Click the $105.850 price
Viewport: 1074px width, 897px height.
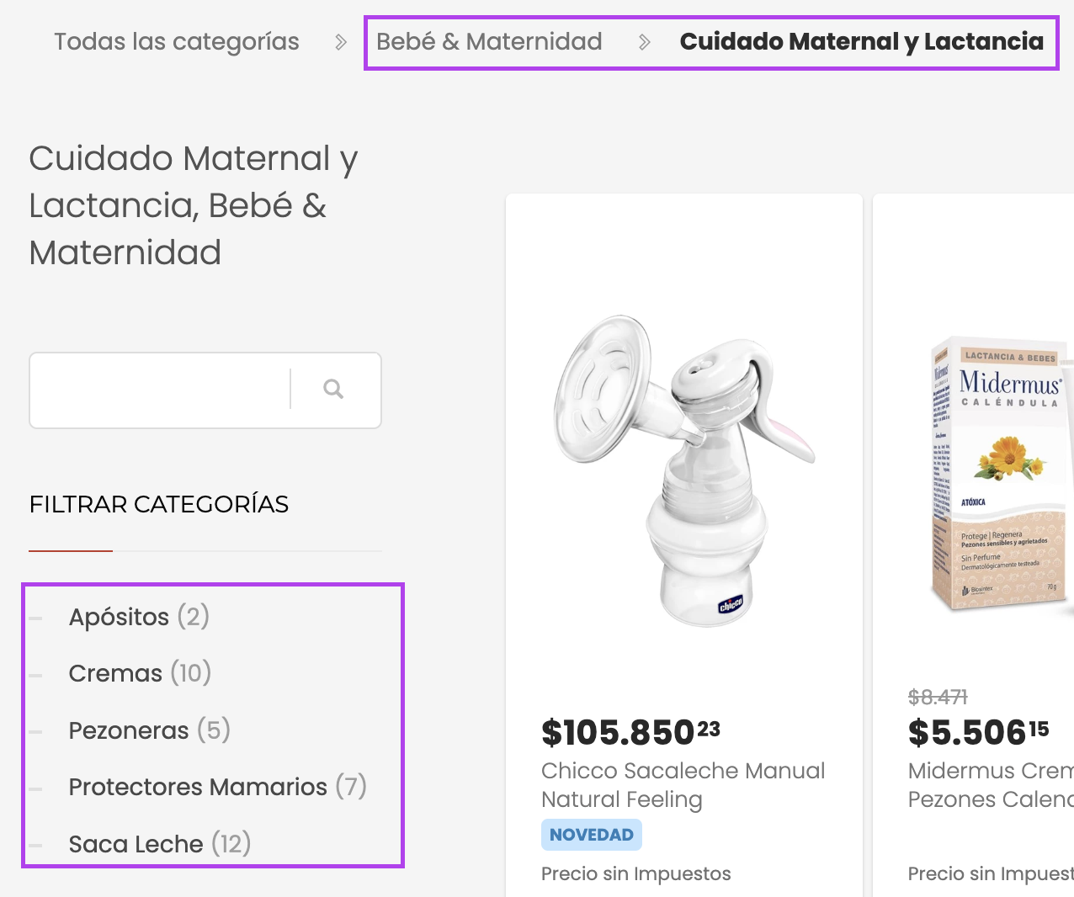tap(630, 732)
